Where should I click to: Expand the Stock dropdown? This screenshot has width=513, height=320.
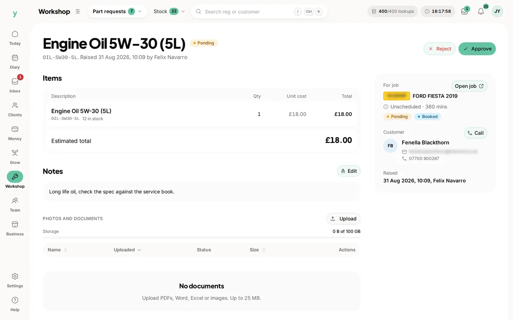169,12
